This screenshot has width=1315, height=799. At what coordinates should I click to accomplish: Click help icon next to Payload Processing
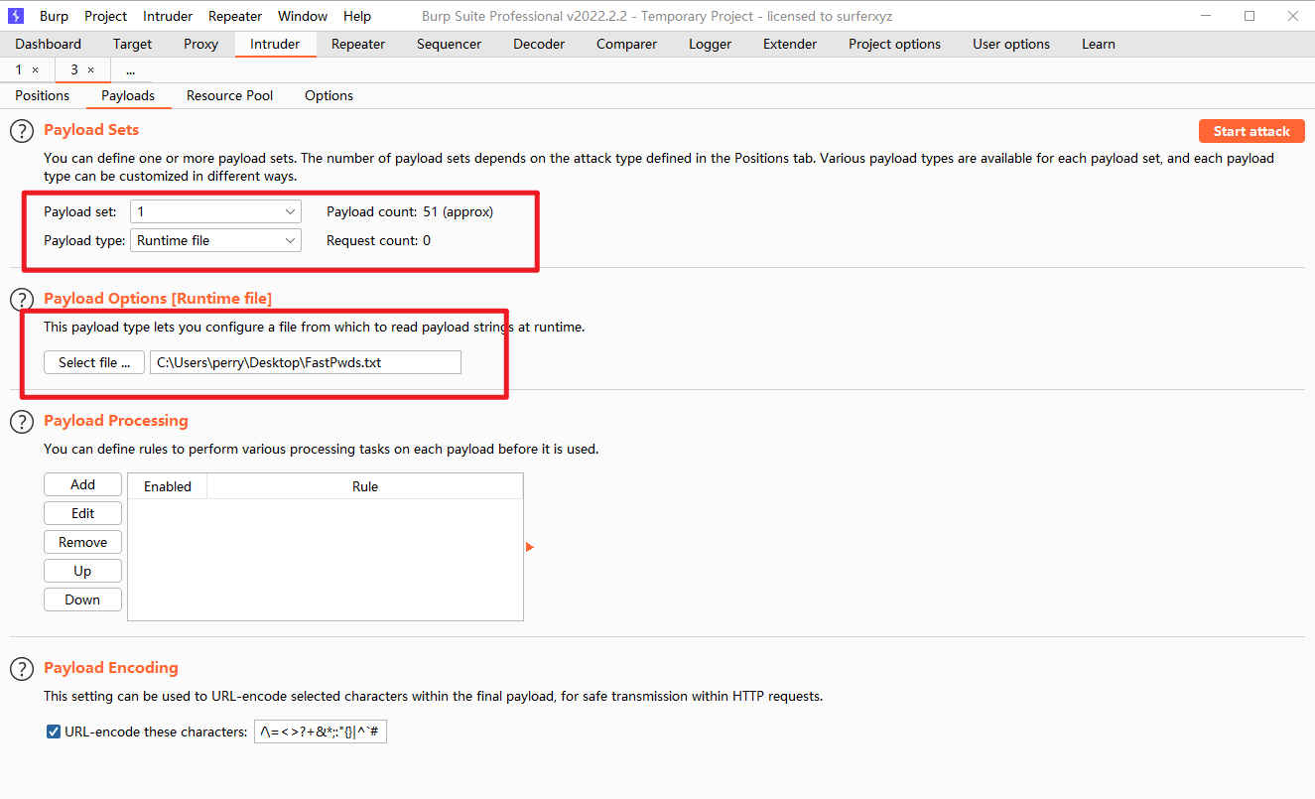(x=22, y=421)
